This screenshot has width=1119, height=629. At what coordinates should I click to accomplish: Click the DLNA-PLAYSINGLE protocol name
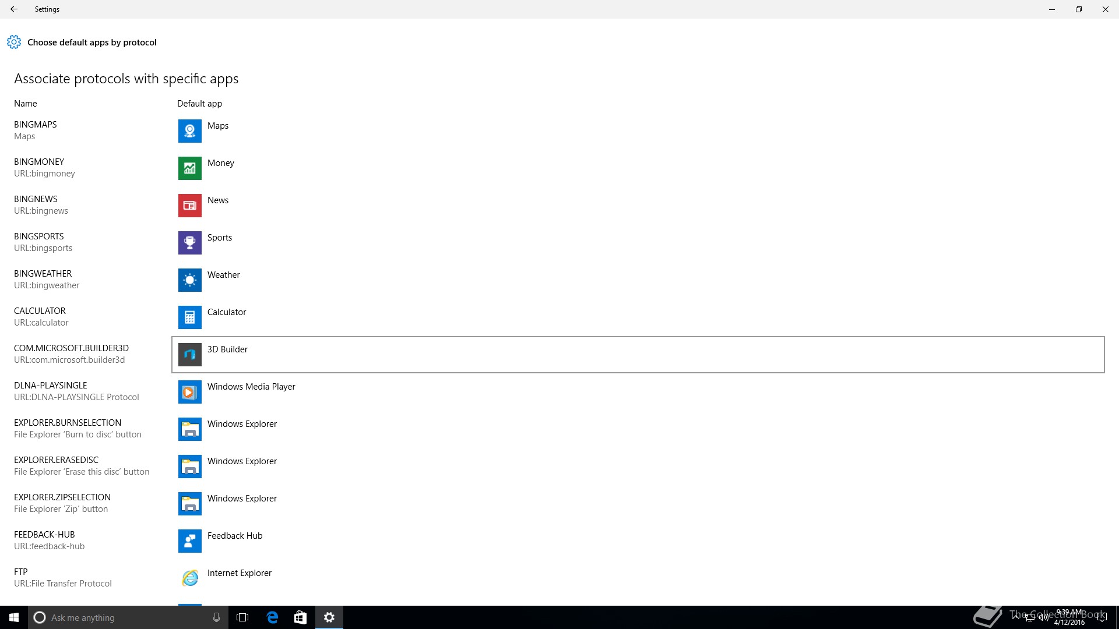click(x=51, y=386)
